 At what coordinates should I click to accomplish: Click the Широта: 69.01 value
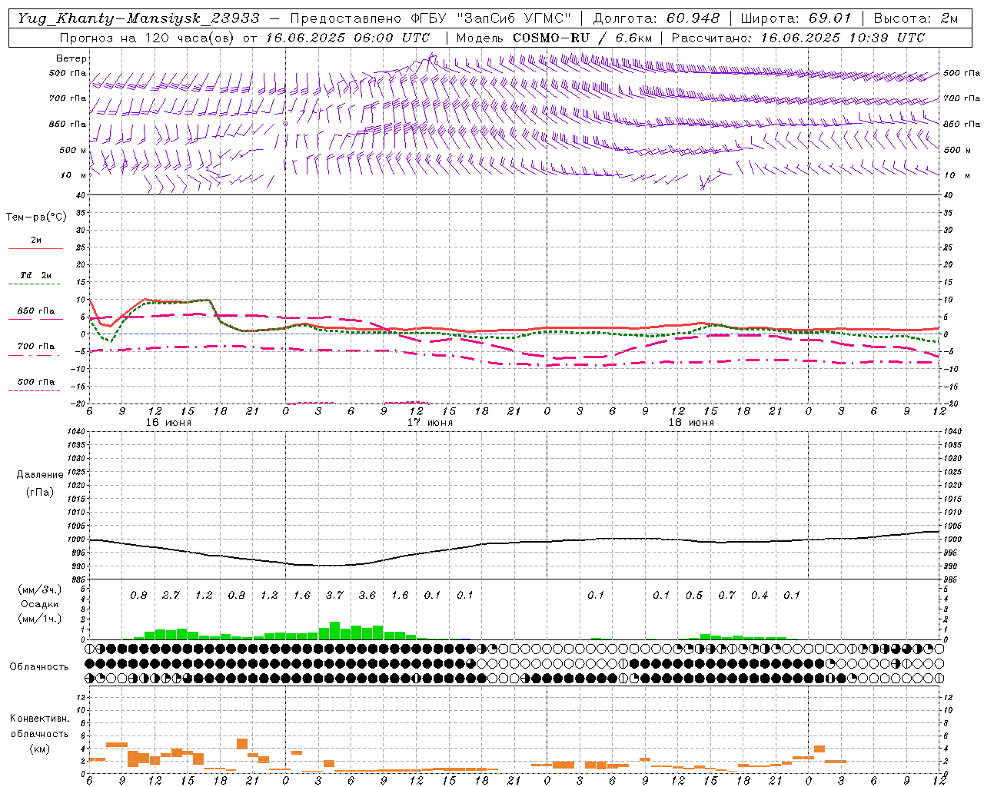[796, 18]
